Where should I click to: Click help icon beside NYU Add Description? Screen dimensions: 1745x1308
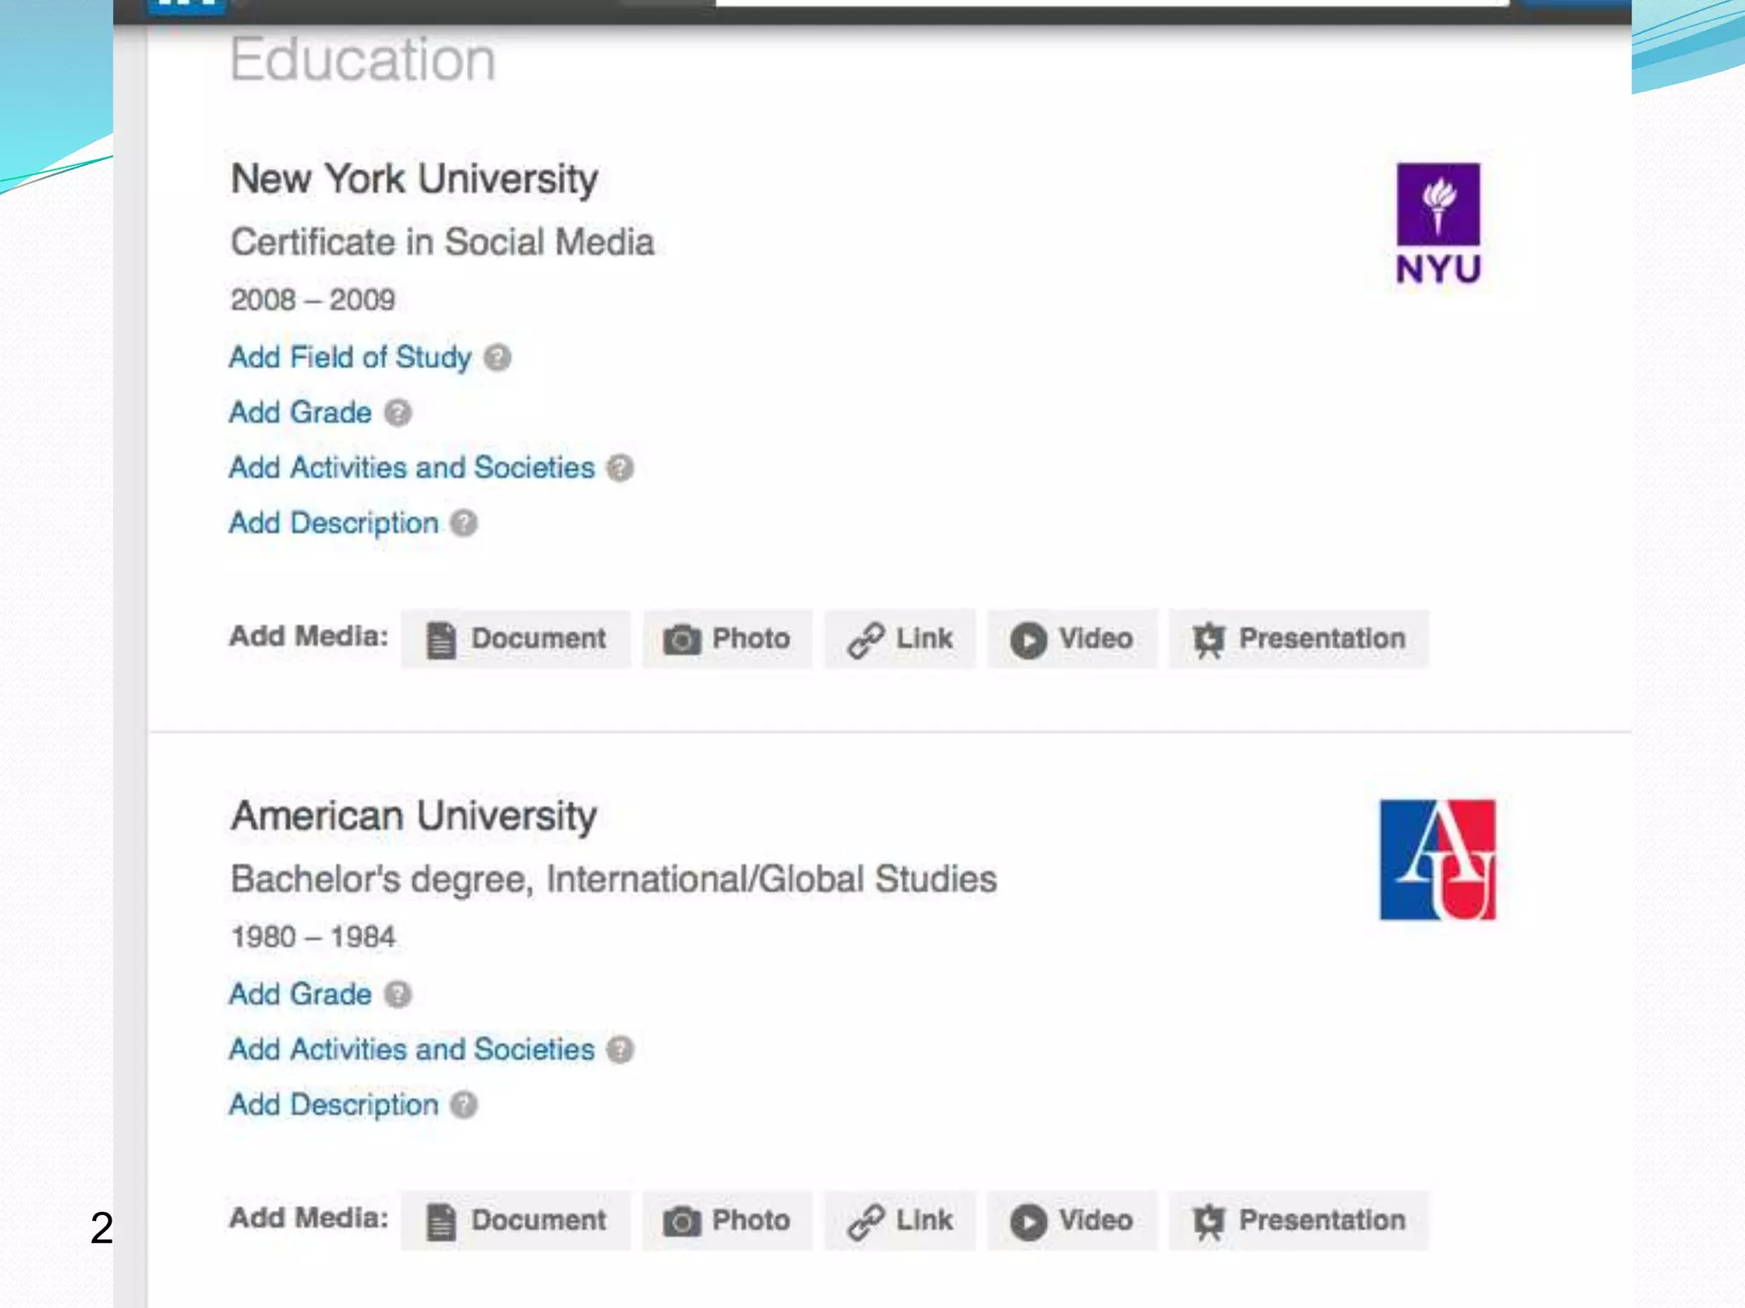click(x=464, y=523)
